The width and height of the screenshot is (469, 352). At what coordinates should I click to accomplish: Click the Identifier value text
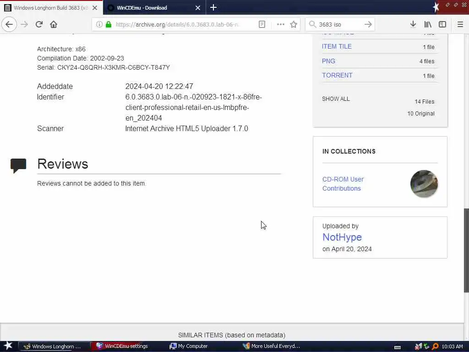pyautogui.click(x=194, y=107)
